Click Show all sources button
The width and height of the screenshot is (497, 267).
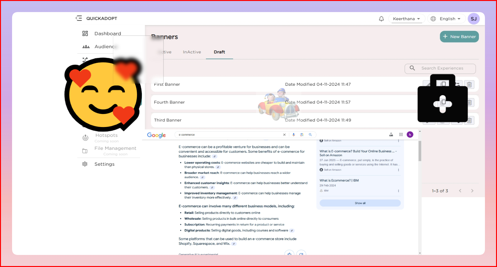coord(360,203)
